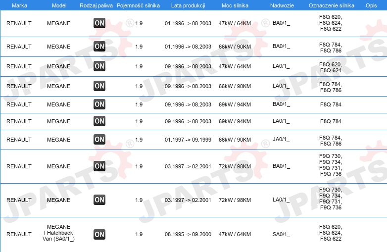This screenshot has height=252, width=387.
Task: Click the JA0/1_ body type cell
Action: [282, 140]
